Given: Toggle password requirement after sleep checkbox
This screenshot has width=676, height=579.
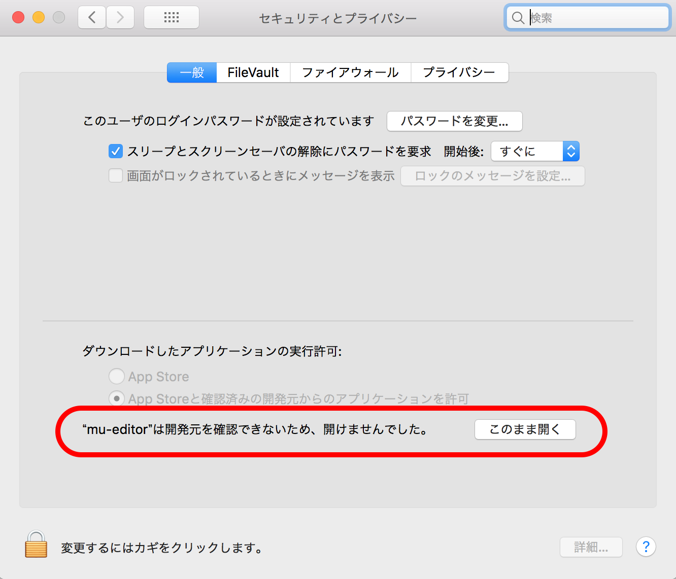Looking at the screenshot, I should (x=116, y=151).
